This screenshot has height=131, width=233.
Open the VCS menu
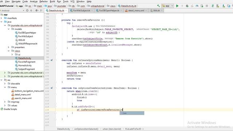click(x=72, y=1)
